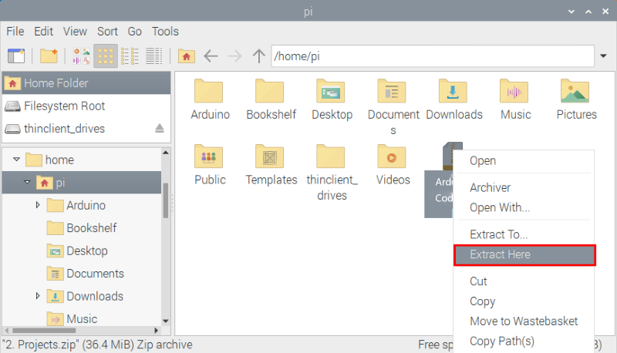
Task: Click the /home/pi path field
Action: (x=433, y=56)
